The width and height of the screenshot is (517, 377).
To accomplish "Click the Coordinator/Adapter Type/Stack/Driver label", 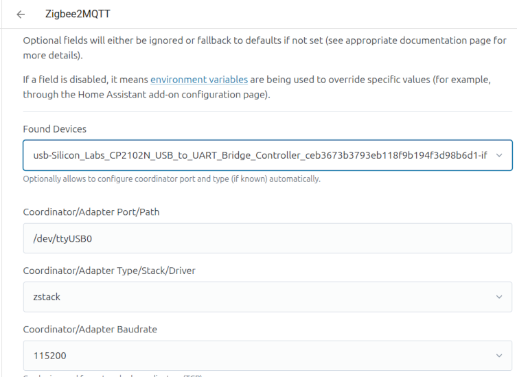I will click(109, 271).
